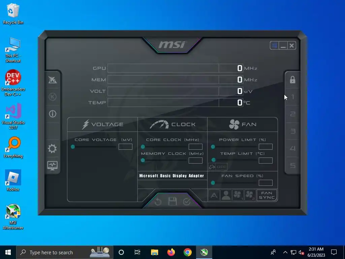Click the Windows logo button in Afterburner title
Viewport: 345px width, 259px height.
click(x=274, y=46)
